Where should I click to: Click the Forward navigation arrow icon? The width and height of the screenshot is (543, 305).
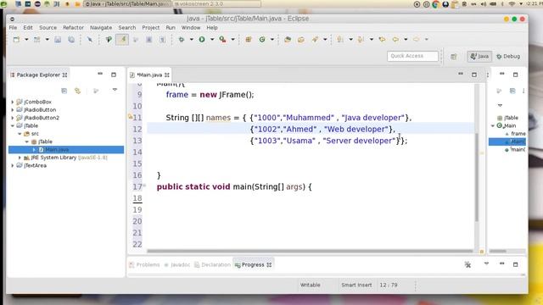(417, 40)
